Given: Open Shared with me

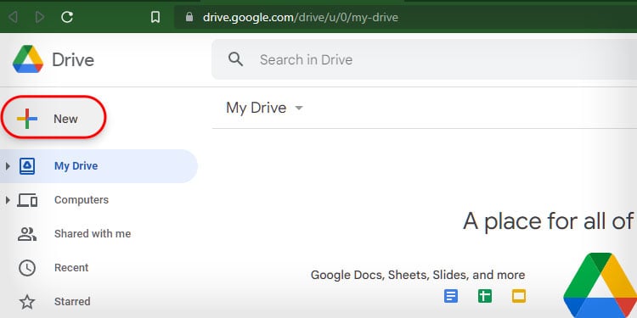Looking at the screenshot, I should [93, 234].
